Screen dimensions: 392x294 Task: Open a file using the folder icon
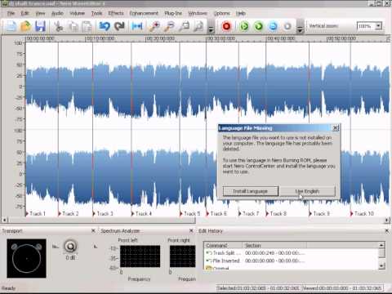[x=25, y=26]
